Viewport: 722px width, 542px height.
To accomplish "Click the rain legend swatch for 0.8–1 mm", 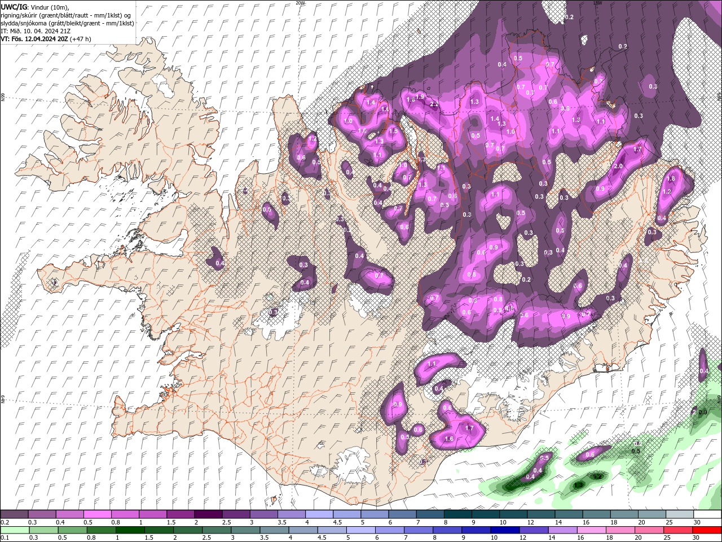I will click(102, 531).
